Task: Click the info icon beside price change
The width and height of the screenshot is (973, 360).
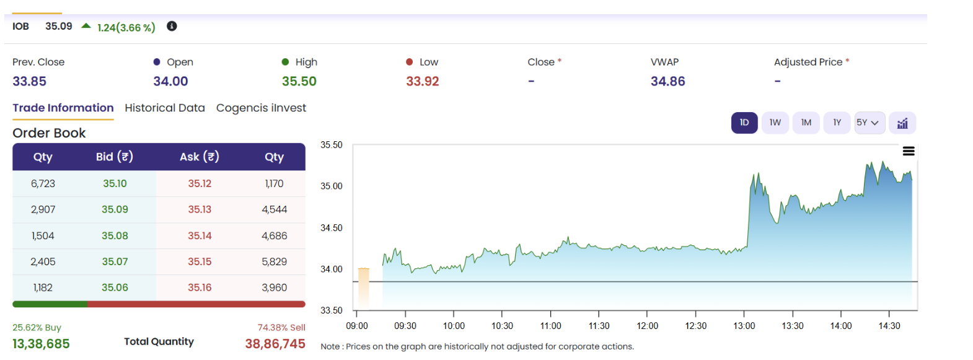Action: (172, 26)
